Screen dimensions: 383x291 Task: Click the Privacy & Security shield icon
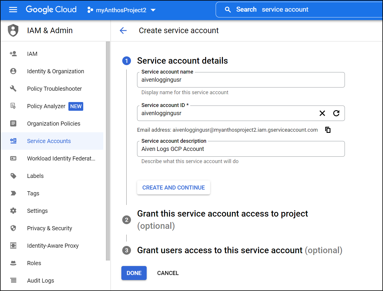[13, 228]
